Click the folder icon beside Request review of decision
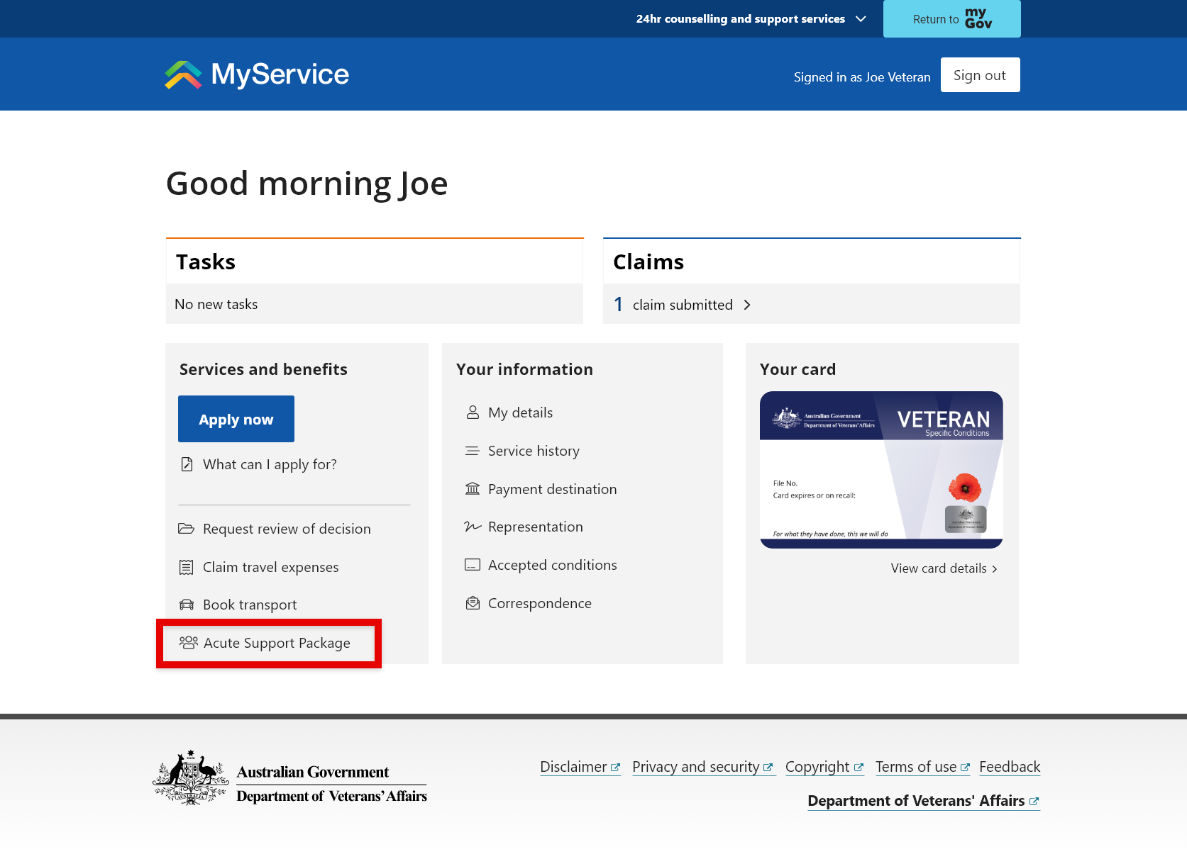The width and height of the screenshot is (1187, 859). click(x=187, y=529)
